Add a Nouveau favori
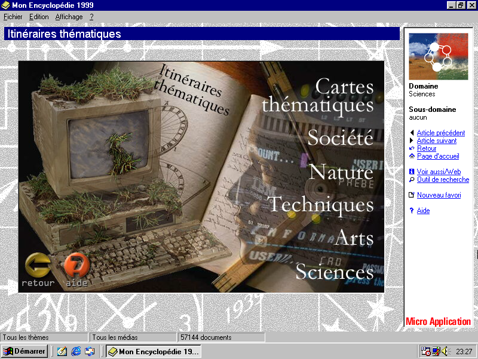 439,195
